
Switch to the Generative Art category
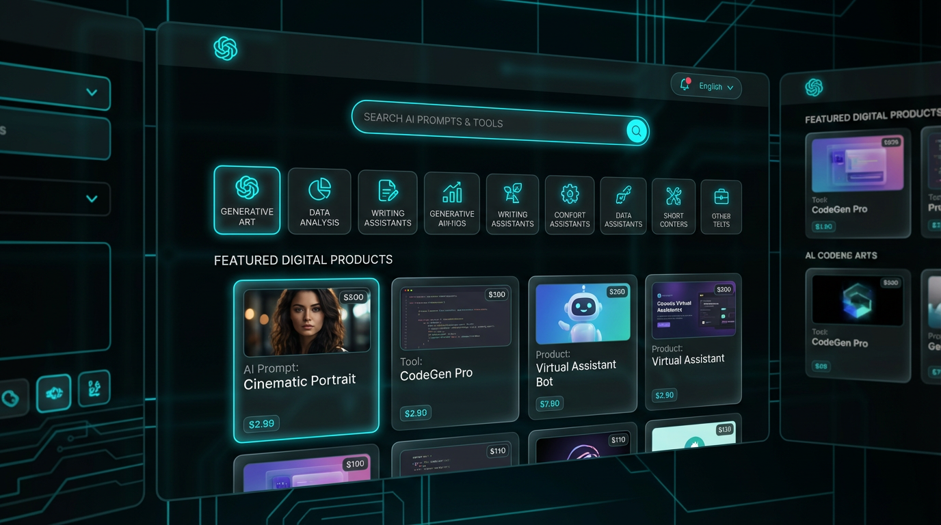tap(247, 200)
